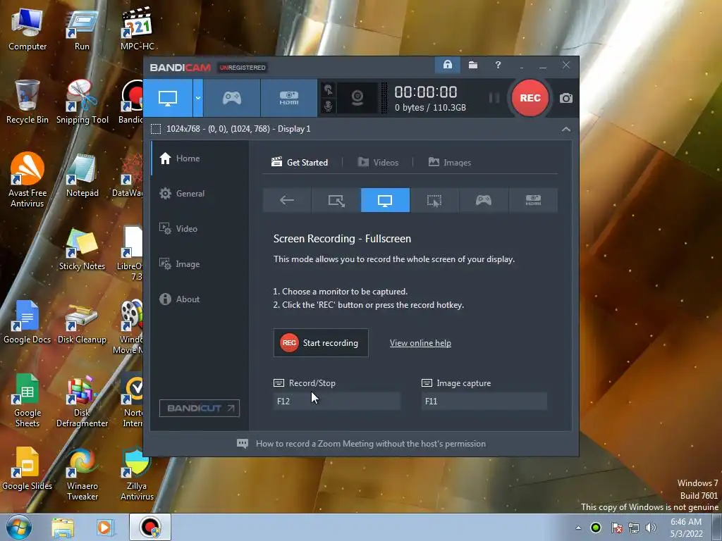Open the About section in sidebar
This screenshot has width=722, height=541.
(200, 299)
